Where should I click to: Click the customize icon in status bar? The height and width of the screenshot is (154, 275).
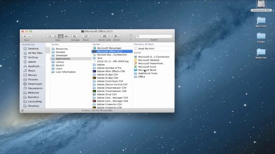coord(22,110)
